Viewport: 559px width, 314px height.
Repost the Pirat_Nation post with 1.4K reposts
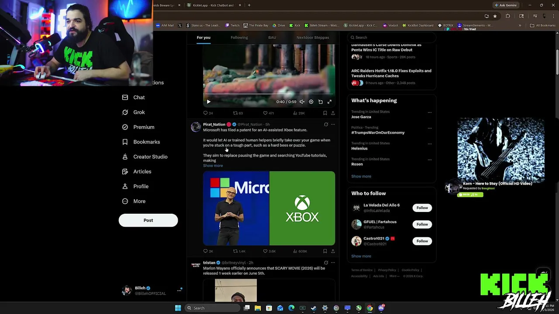tap(239, 251)
